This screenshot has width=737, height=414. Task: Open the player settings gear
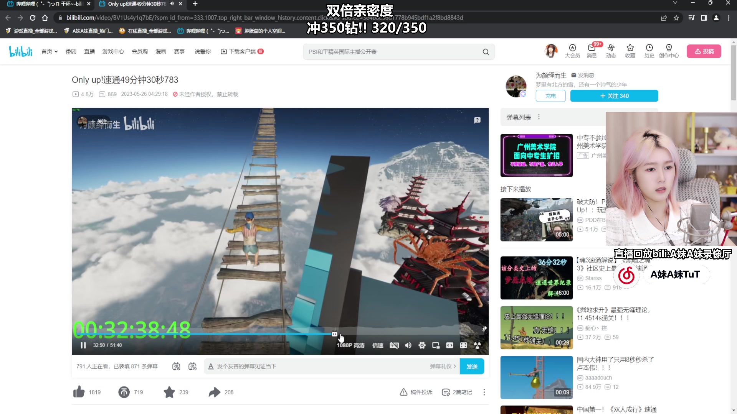[422, 345]
